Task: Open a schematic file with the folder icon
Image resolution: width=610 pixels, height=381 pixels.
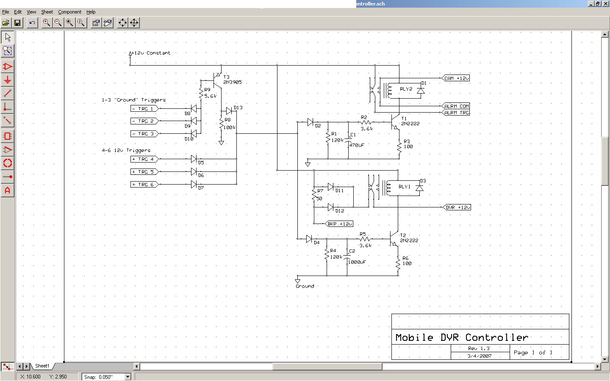Action: coord(6,23)
